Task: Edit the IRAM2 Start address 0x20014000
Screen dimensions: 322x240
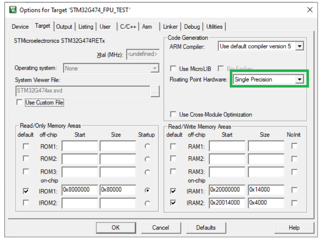Action: [227, 203]
